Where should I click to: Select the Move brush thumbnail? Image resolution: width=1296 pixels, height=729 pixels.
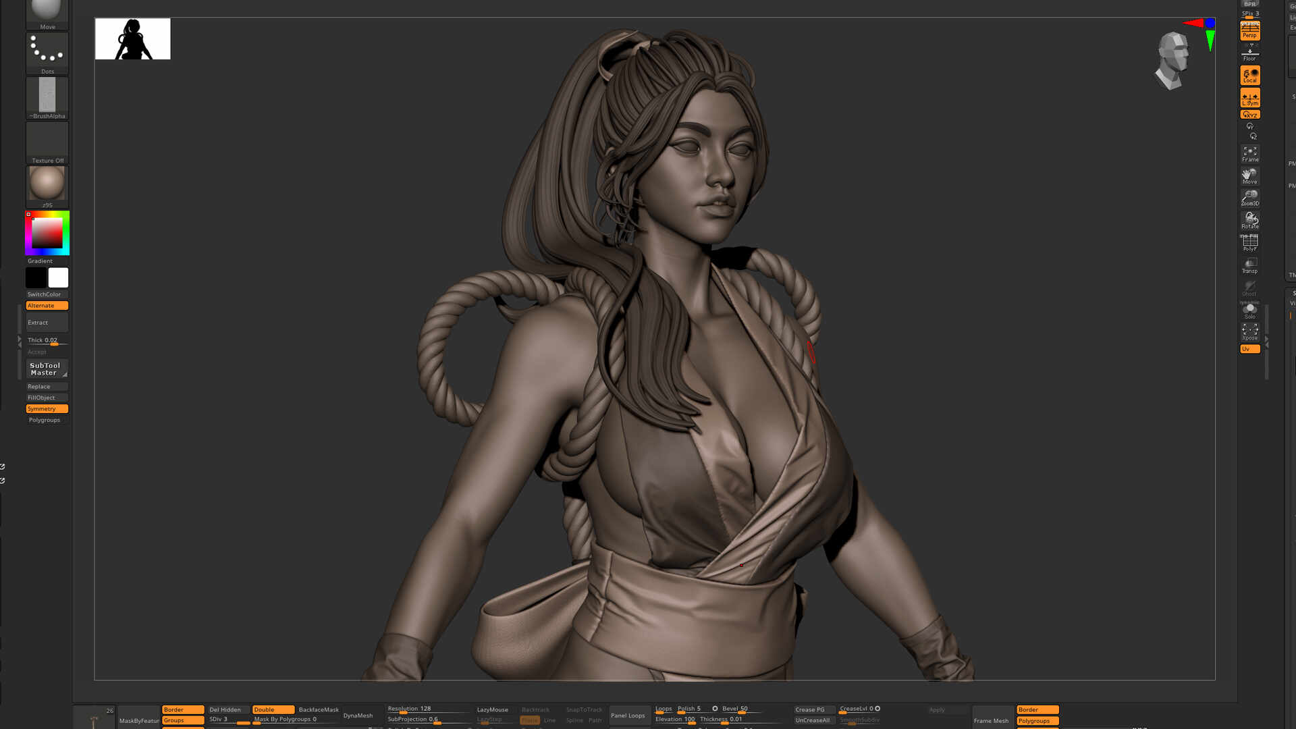click(x=47, y=15)
